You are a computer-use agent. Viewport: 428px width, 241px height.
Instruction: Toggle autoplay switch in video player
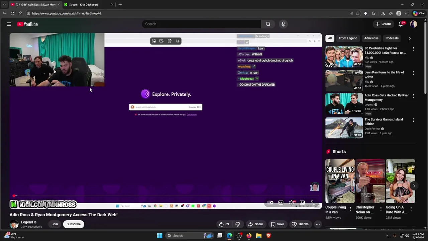[271, 203]
